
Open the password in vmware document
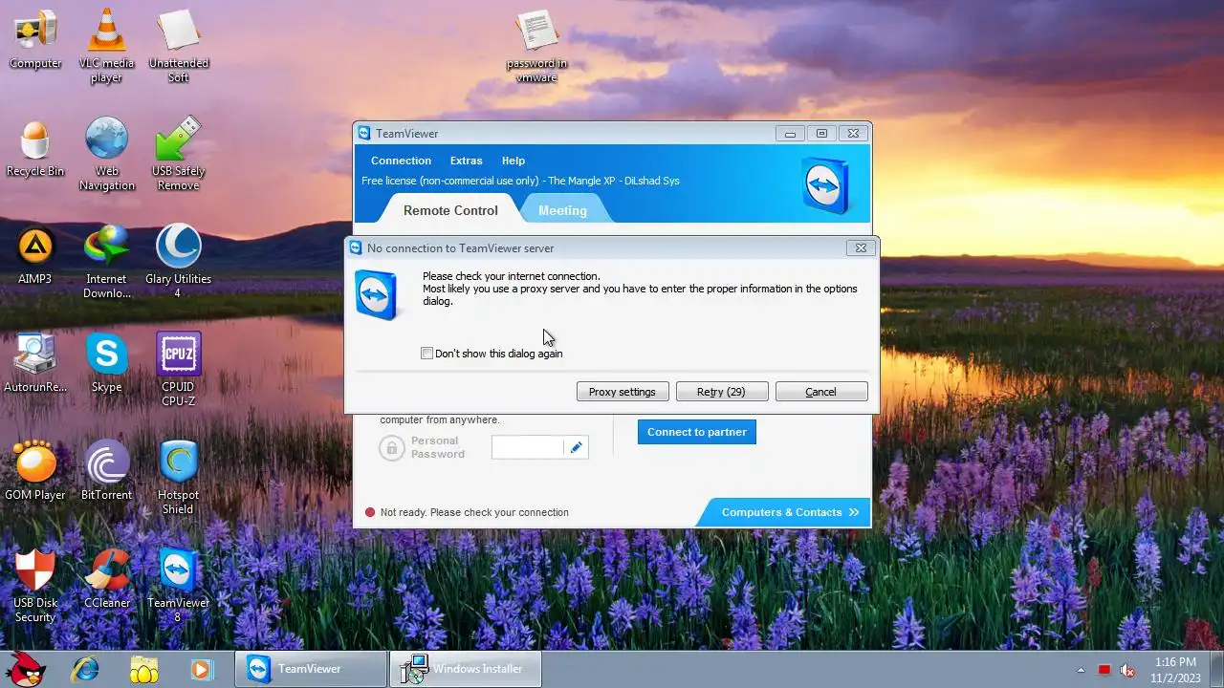pyautogui.click(x=536, y=46)
